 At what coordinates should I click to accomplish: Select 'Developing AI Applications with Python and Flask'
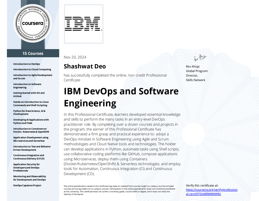pos(31,121)
